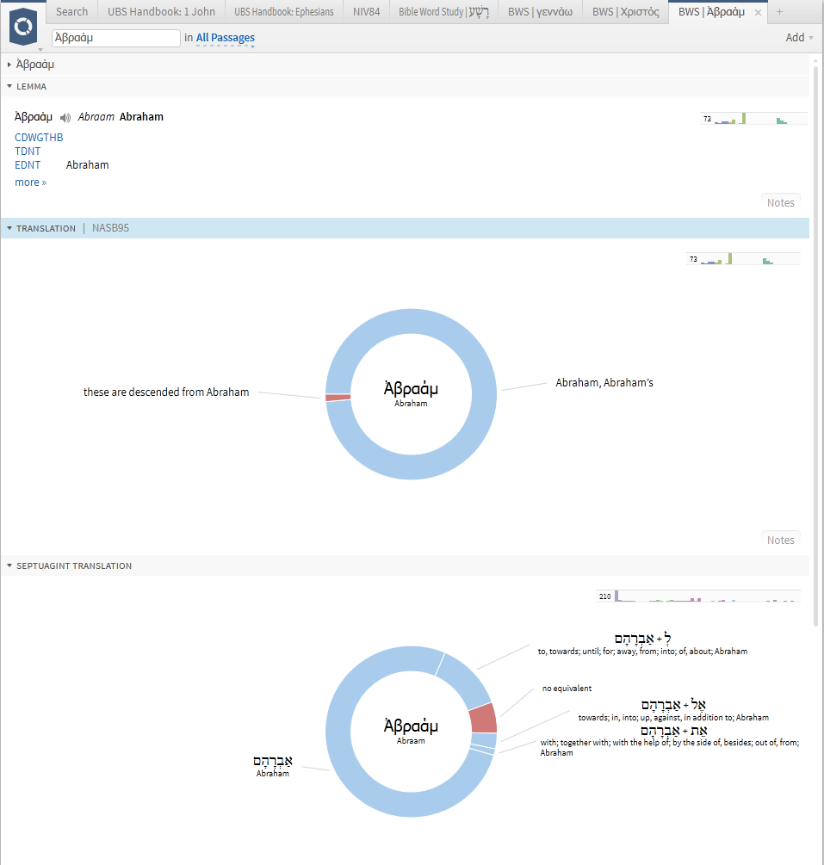Click the 'Abraham, Abraham's' translation label
This screenshot has height=865, width=824.
coord(604,383)
